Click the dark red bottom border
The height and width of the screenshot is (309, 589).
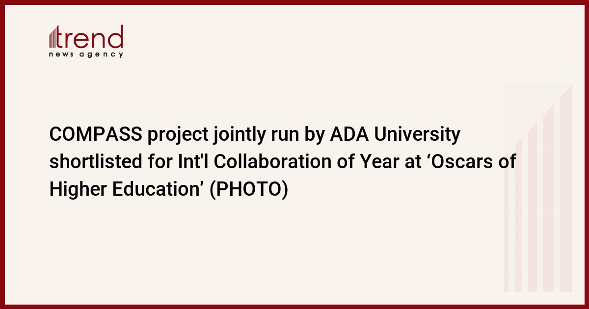pos(294,307)
